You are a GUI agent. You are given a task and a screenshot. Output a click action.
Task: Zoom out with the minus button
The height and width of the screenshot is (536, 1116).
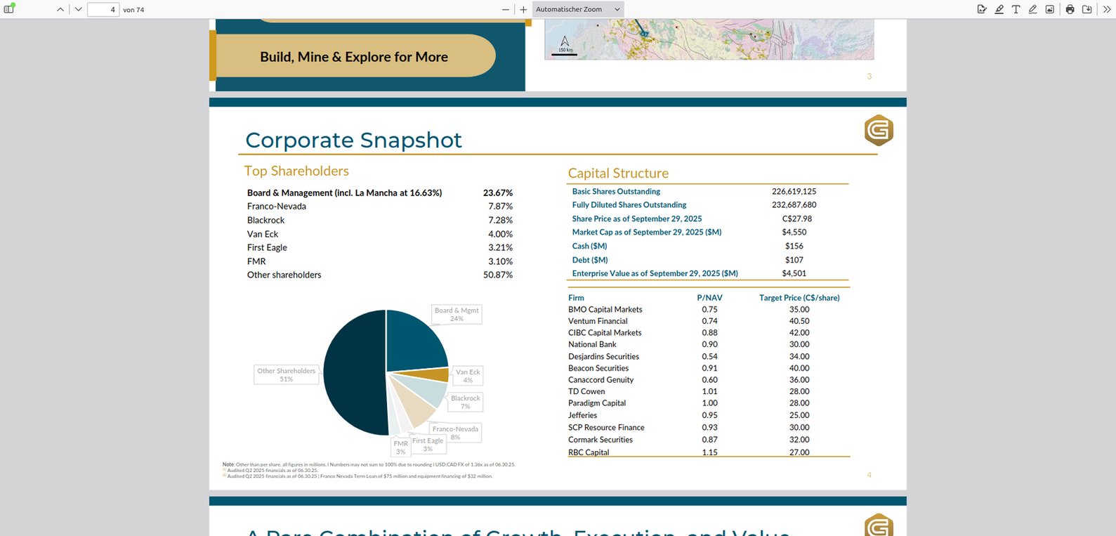(x=506, y=10)
